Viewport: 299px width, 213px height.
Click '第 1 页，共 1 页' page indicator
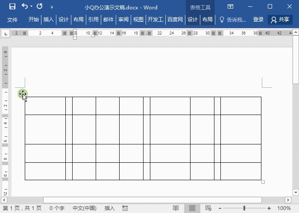[22, 208]
